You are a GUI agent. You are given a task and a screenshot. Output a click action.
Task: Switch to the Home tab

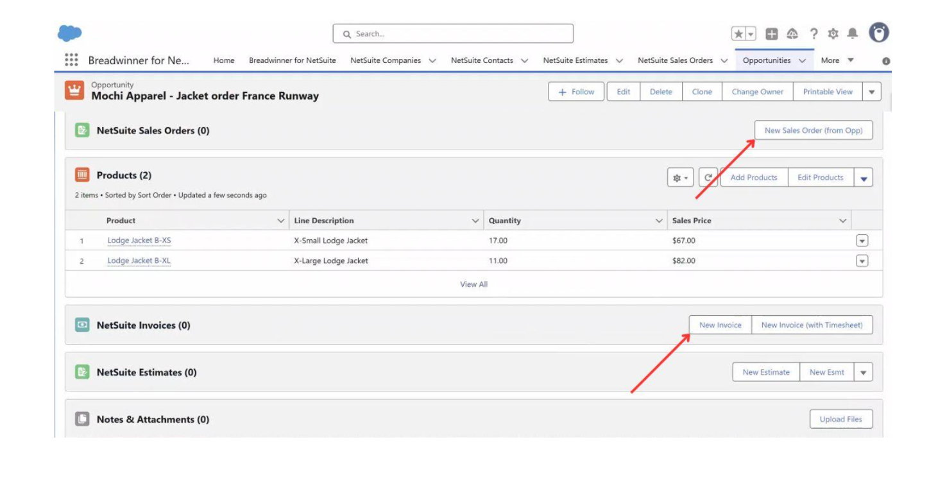(224, 60)
